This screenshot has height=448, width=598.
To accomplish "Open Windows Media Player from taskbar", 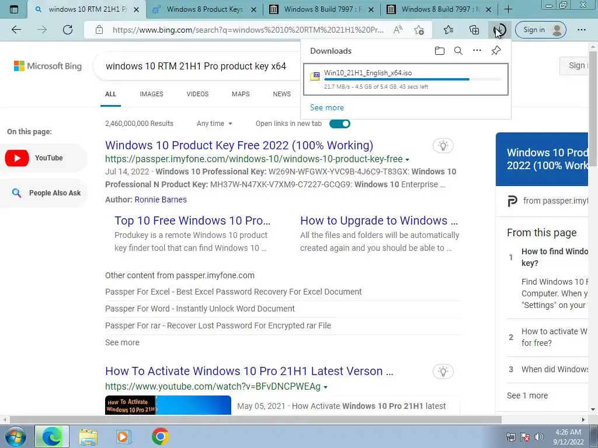I will pyautogui.click(x=124, y=436).
